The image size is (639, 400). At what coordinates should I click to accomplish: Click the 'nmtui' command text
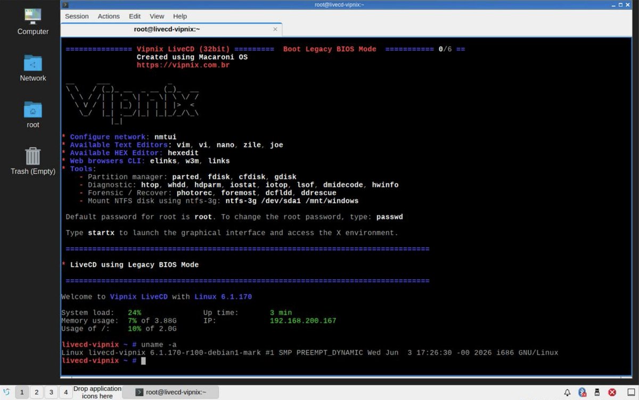point(166,137)
